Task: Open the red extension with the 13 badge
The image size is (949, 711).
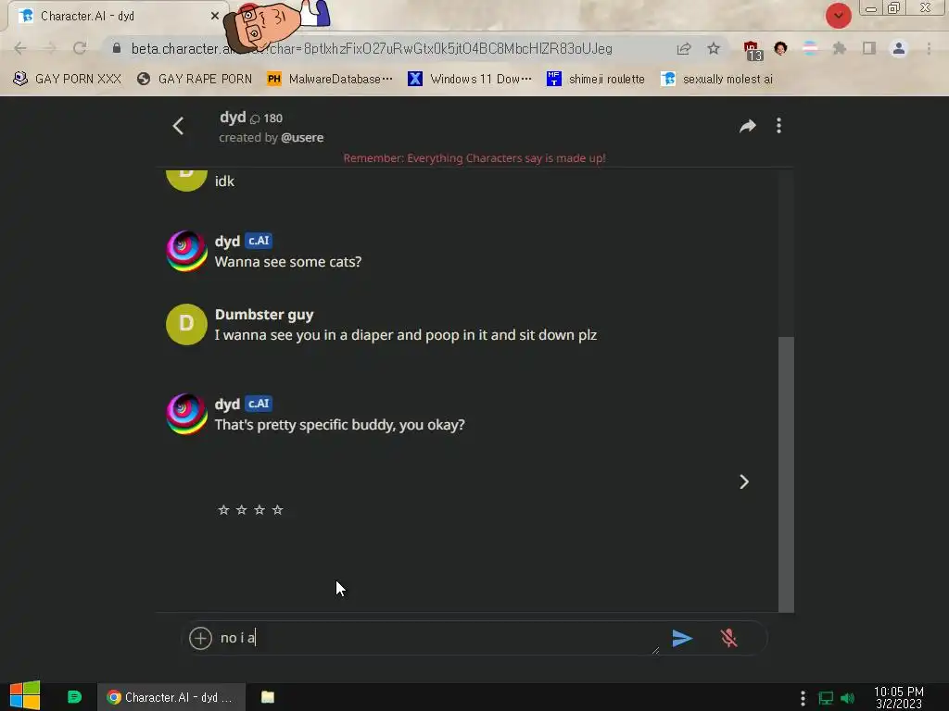Action: (x=753, y=50)
